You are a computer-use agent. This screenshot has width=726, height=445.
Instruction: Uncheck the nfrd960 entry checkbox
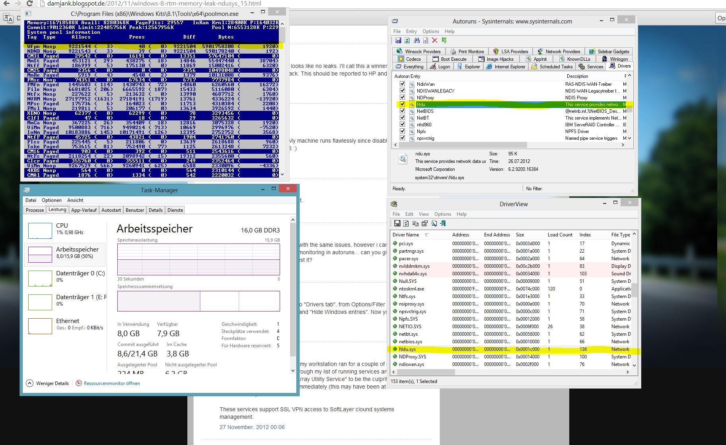tap(402, 124)
